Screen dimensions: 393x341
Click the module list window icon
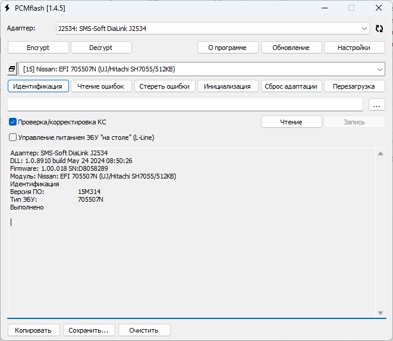pos(12,69)
